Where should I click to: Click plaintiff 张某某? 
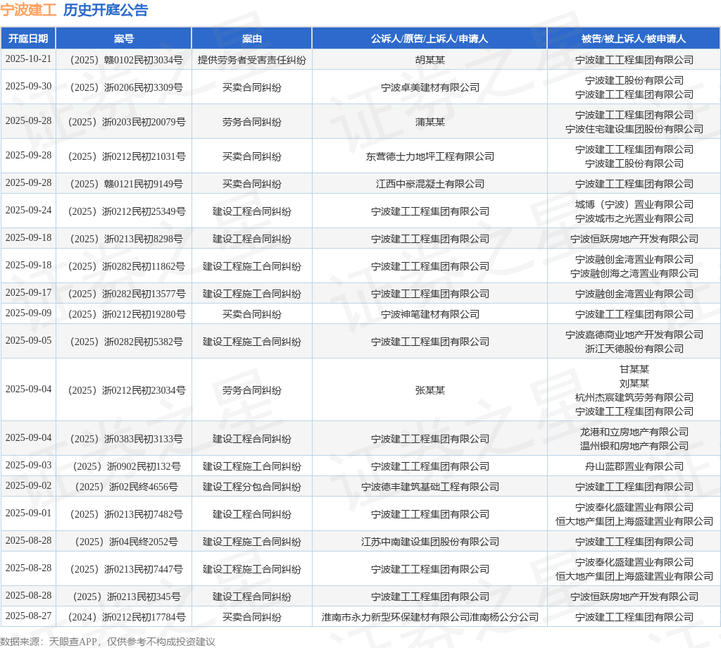point(430,390)
